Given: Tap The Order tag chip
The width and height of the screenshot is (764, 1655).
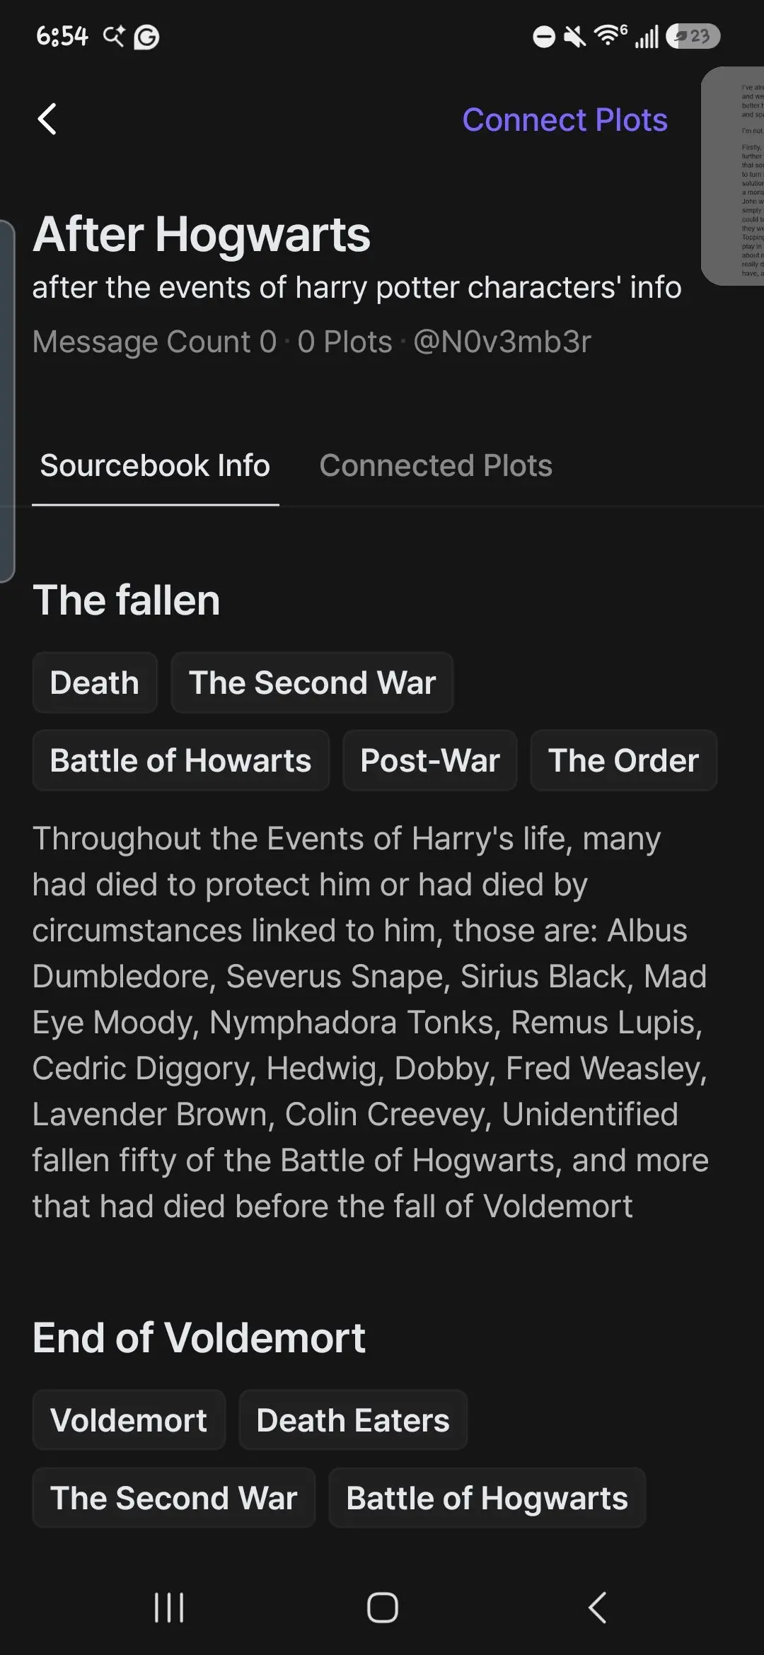Looking at the screenshot, I should [x=624, y=760].
